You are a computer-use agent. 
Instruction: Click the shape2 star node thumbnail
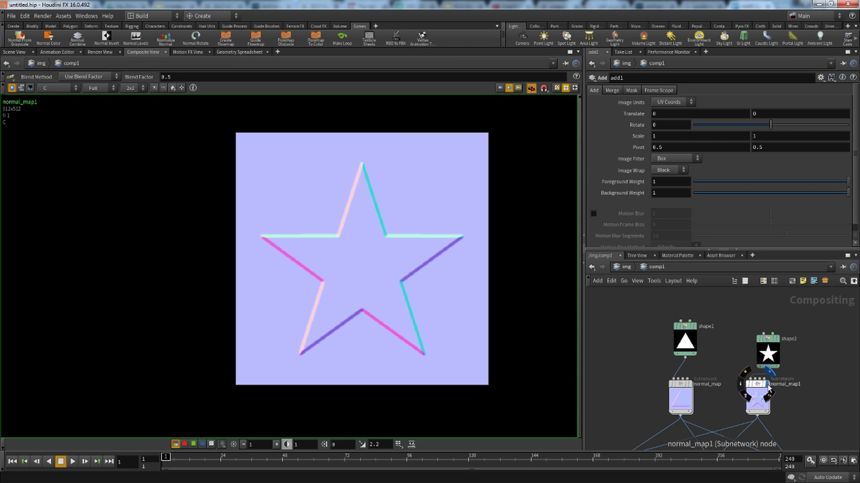tap(768, 353)
